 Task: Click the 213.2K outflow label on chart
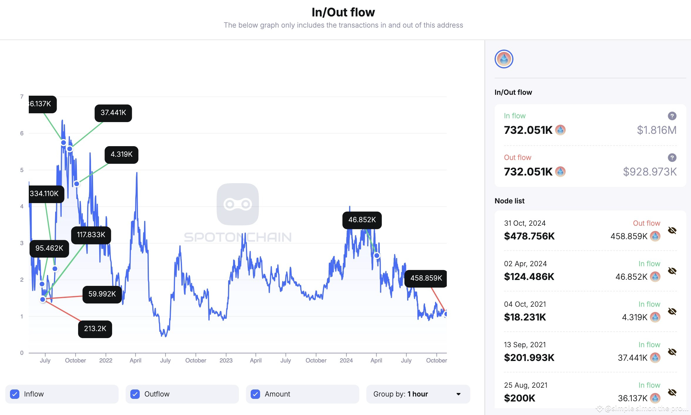click(x=95, y=329)
